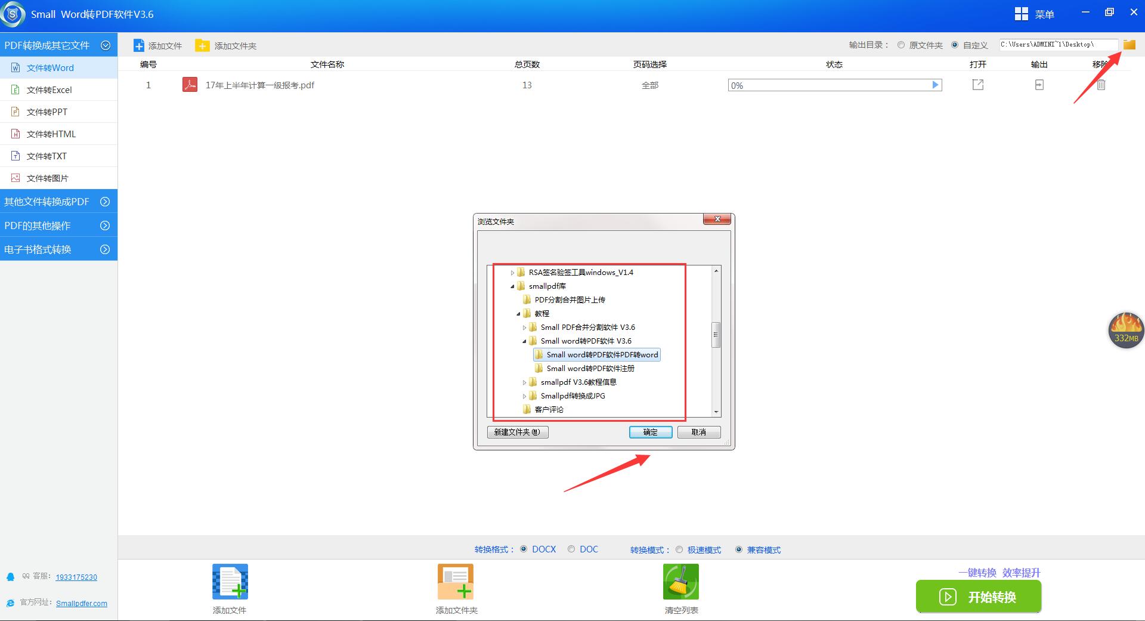Screen dimensions: 1145x621
Task: Remove the file with the trash icon
Action: click(x=1101, y=85)
